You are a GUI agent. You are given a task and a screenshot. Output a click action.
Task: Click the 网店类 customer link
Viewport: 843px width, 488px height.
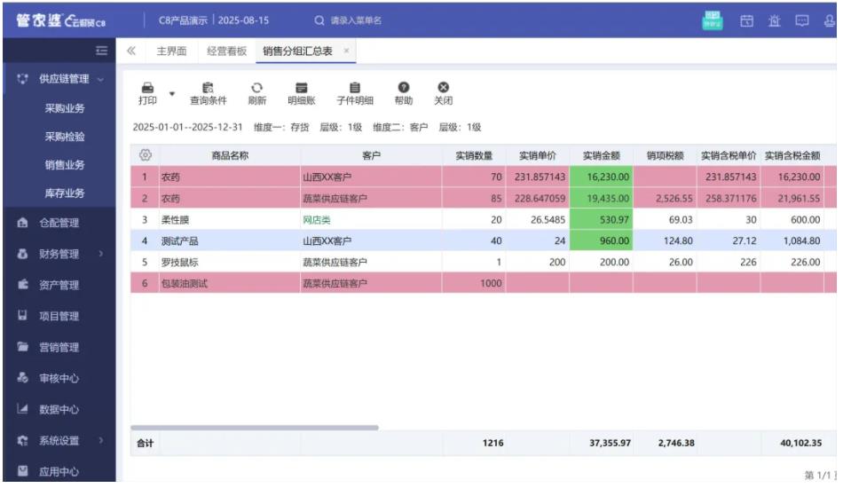(317, 220)
